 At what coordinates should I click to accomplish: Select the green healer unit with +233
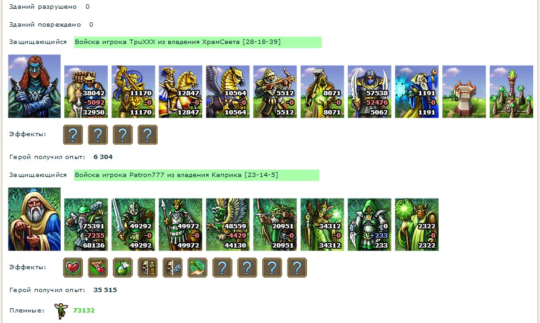pyautogui.click(x=369, y=225)
